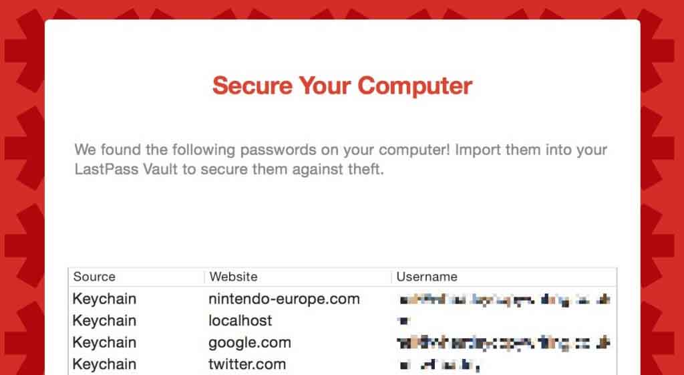This screenshot has width=684, height=375.
Task: Click Keychain source in the twitter.com row
Action: 104,364
